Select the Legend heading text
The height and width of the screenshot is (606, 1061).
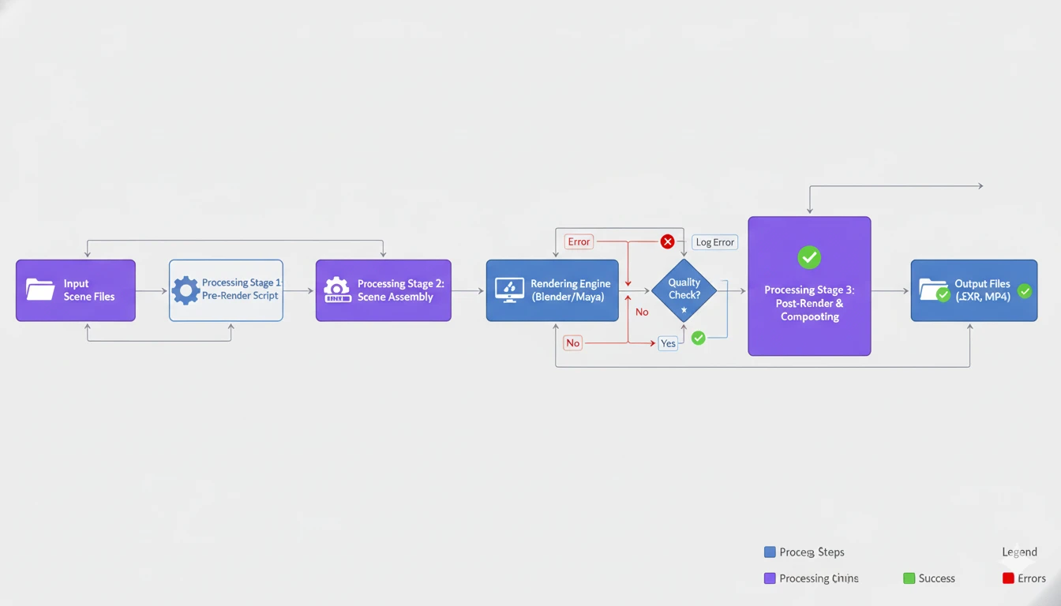(x=1019, y=552)
